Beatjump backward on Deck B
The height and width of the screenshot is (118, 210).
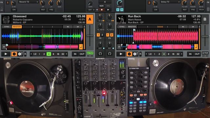point(183,27)
